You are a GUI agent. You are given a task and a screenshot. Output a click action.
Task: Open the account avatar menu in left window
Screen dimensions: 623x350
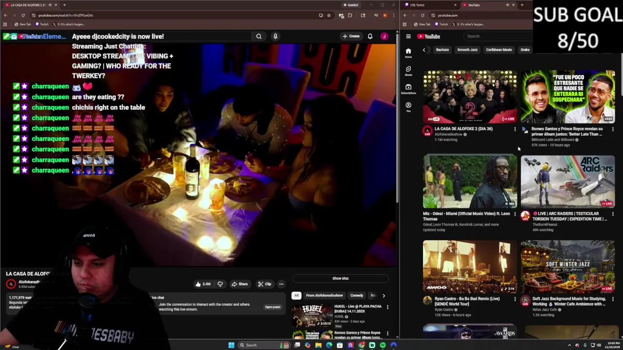click(x=384, y=36)
